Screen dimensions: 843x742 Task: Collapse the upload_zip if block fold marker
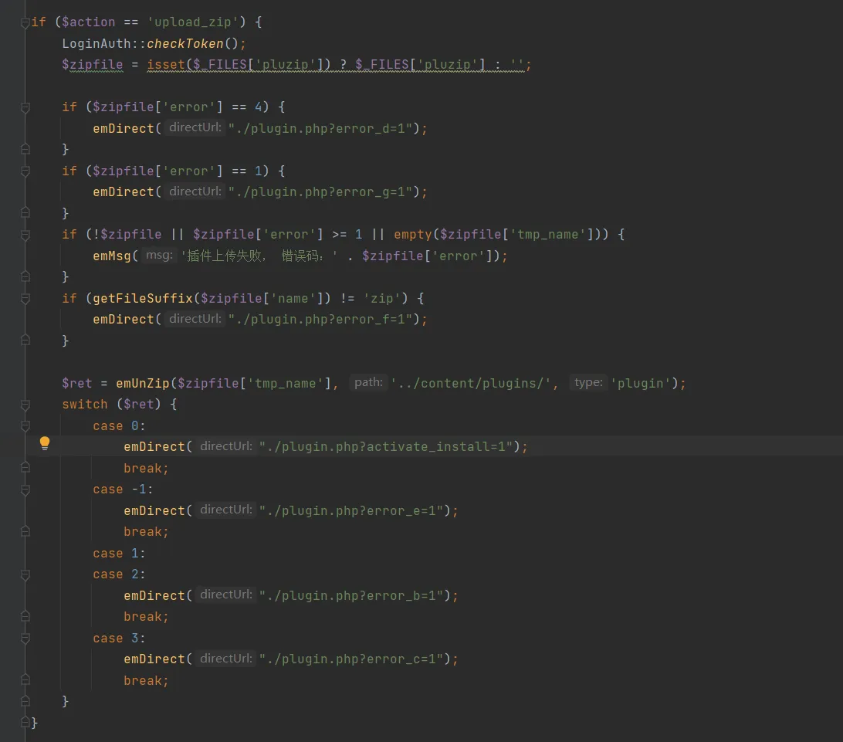coord(25,22)
